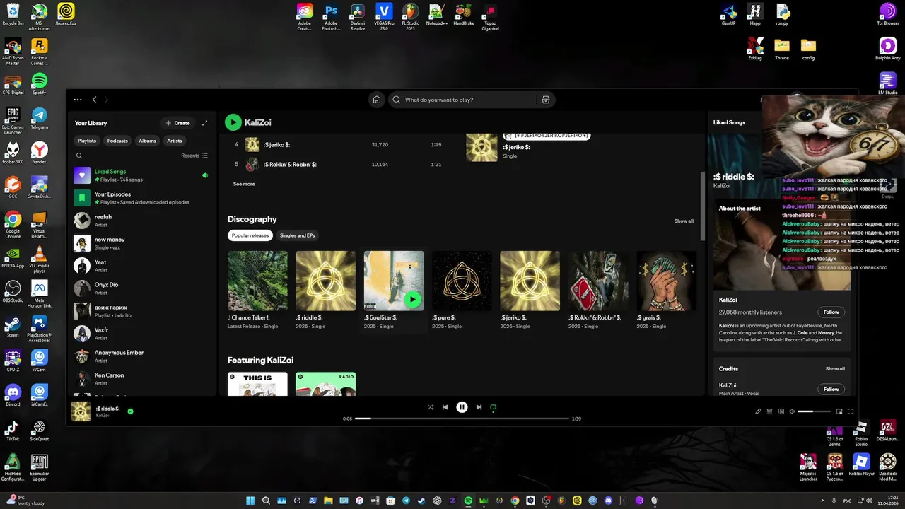Open Your Episodes playlist
The width and height of the screenshot is (905, 509).
pyautogui.click(x=141, y=198)
